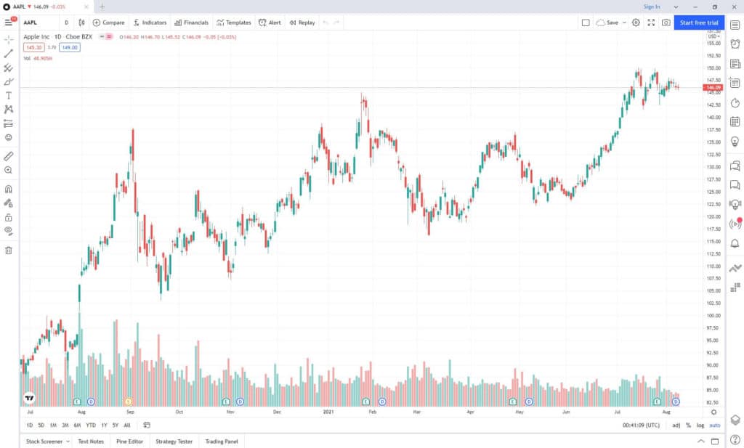Remove all drawings with trash icon
This screenshot has width=744, height=448.
click(9, 251)
